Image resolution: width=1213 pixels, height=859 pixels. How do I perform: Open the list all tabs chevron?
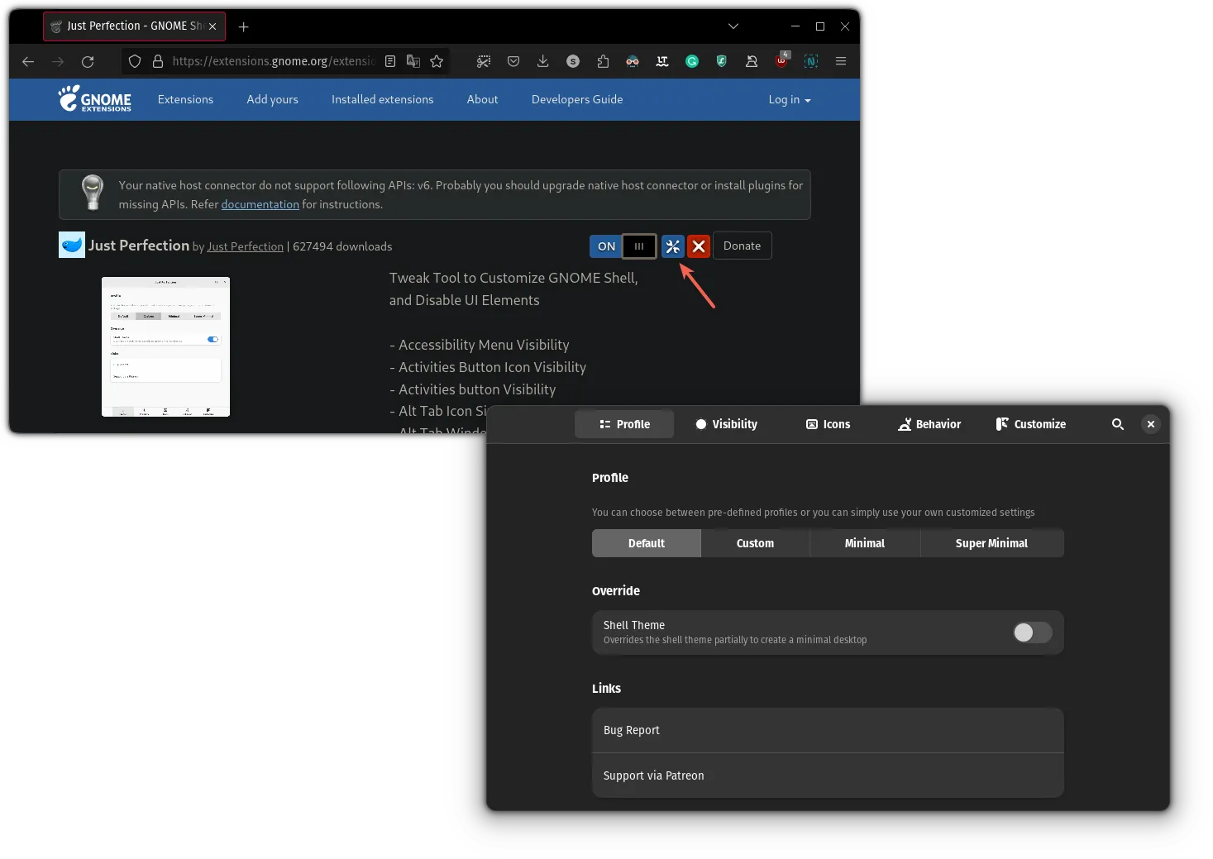(x=733, y=26)
